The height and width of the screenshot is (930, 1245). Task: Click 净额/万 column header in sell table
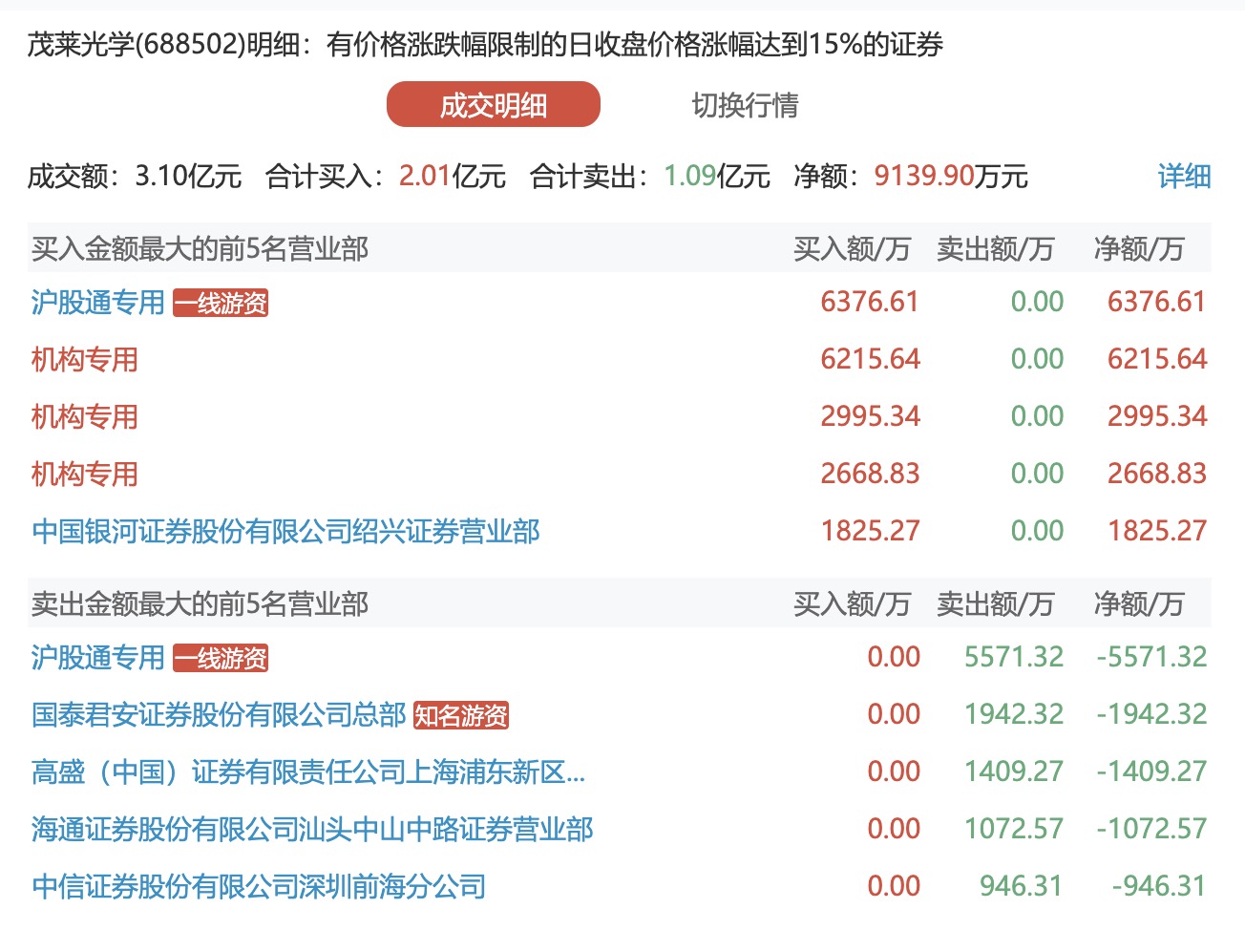pos(1139,604)
